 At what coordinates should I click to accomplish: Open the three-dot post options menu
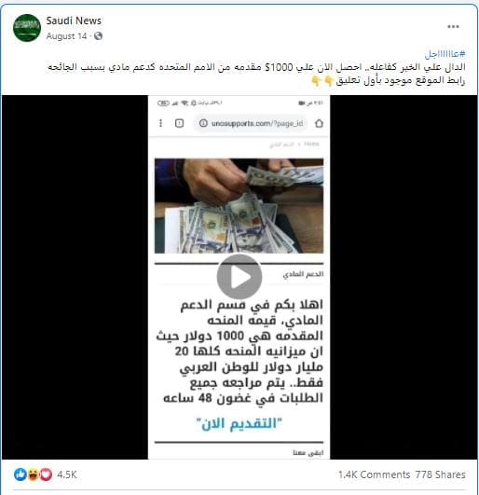click(x=453, y=26)
